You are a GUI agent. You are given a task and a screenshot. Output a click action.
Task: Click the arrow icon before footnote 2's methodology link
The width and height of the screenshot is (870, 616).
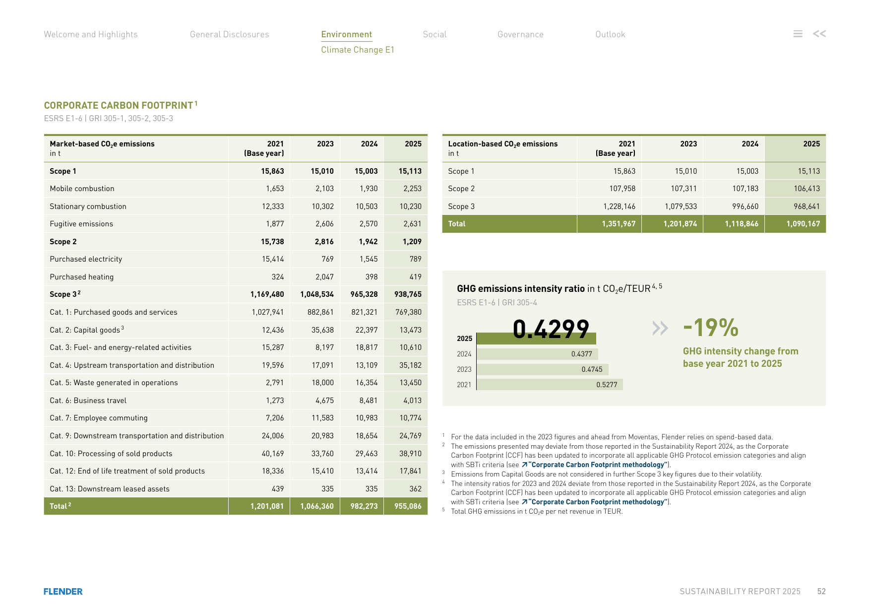point(525,465)
